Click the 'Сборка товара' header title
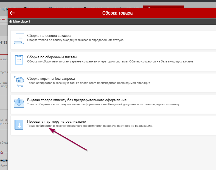This screenshot has width=216, height=170. [117, 13]
